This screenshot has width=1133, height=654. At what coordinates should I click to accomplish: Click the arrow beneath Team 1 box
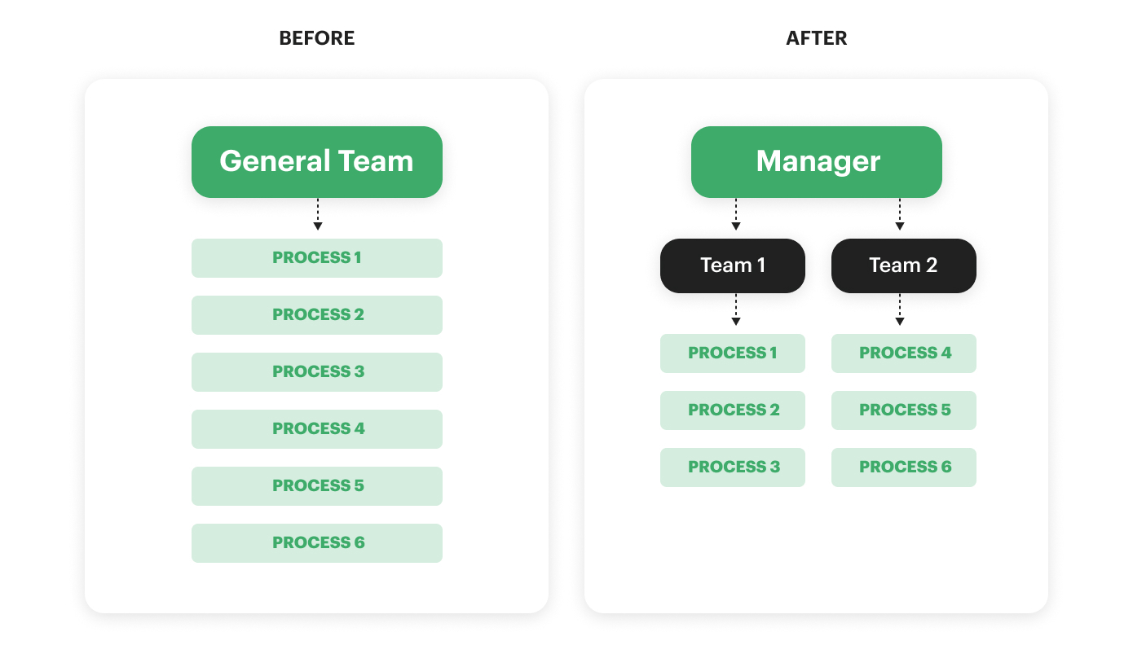[x=736, y=311]
